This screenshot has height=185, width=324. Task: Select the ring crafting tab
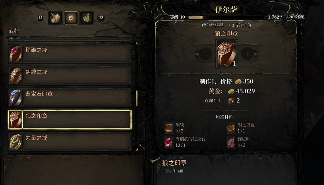71,18
